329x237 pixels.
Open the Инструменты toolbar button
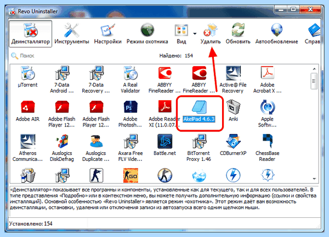(71, 34)
